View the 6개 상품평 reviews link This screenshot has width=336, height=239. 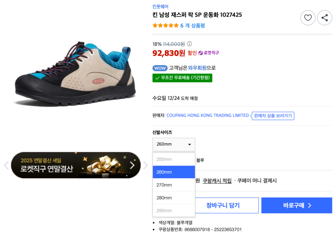[193, 26]
